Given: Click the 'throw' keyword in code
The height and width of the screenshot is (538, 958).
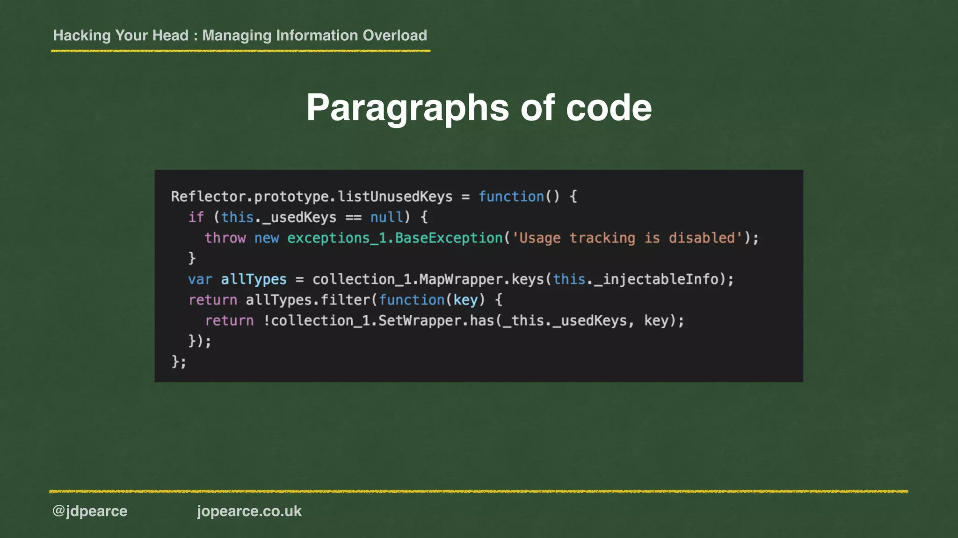Looking at the screenshot, I should [x=225, y=238].
